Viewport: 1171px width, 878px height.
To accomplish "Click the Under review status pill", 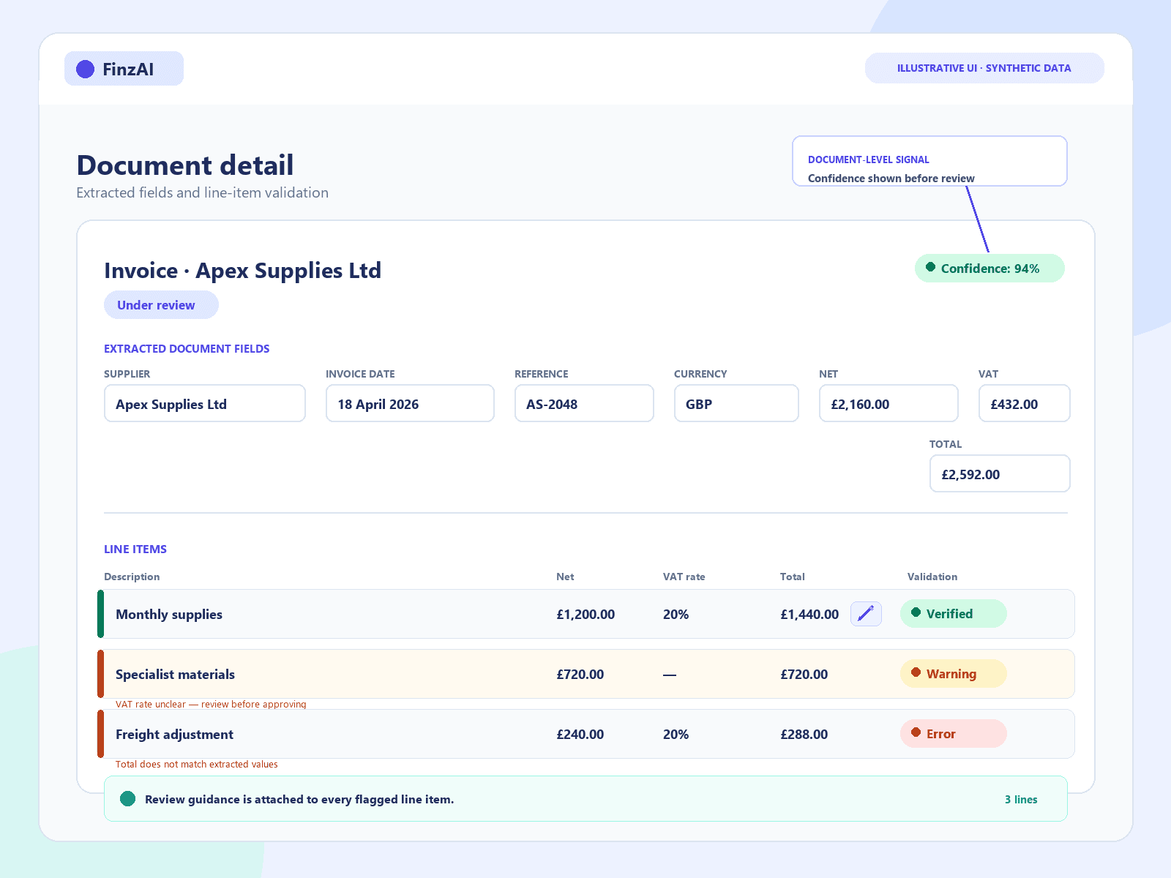I will pyautogui.click(x=161, y=305).
